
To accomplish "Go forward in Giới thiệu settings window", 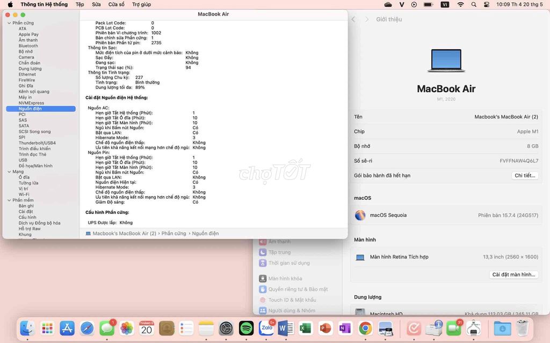I will 366,19.
